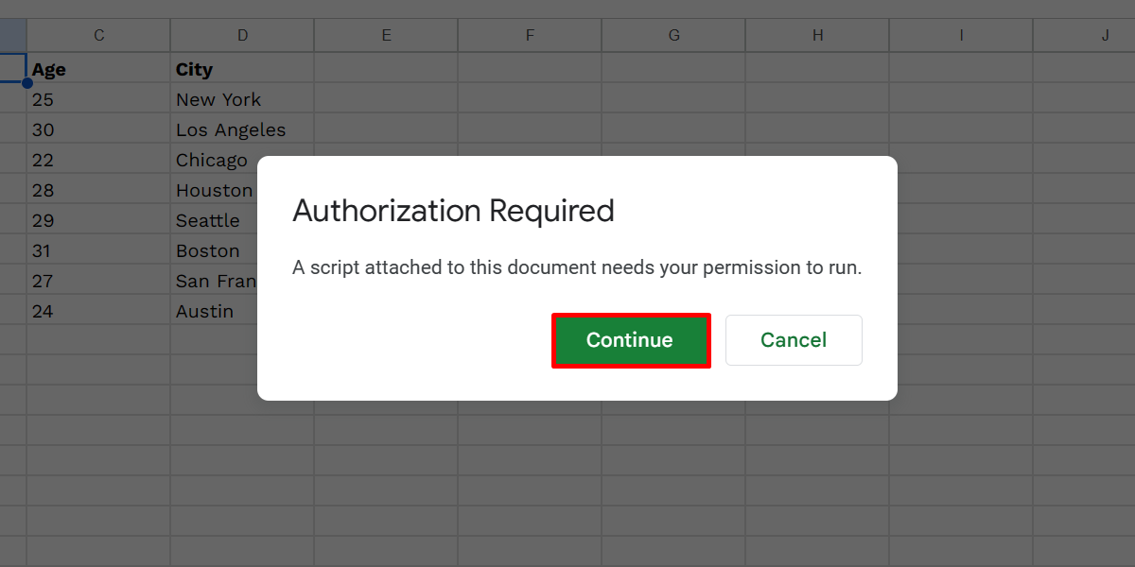Select column header E
Image resolution: width=1135 pixels, height=567 pixels.
tap(386, 34)
